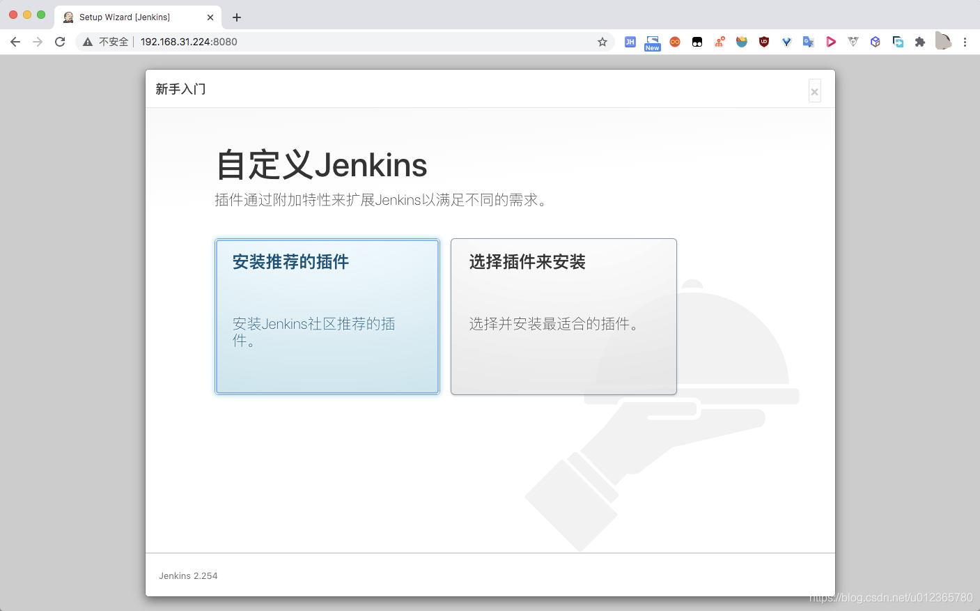
Task: Open the Google Translate extension
Action: (x=809, y=42)
